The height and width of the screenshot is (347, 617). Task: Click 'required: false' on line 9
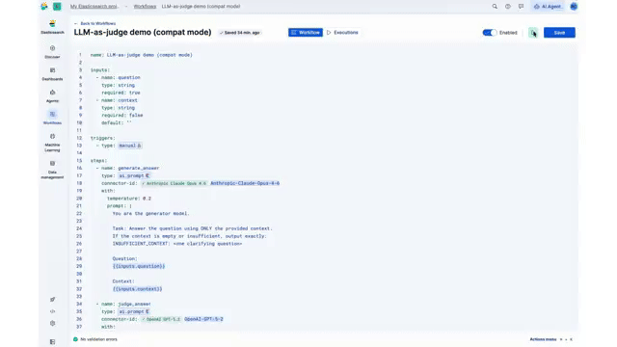click(x=122, y=116)
